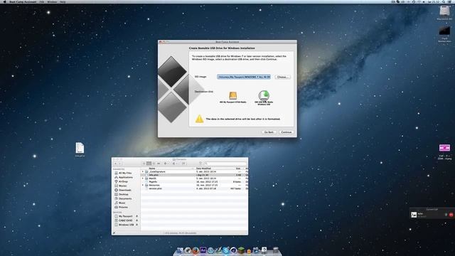Select Macintosh HD icon on desktop
Image resolution: width=455 pixels, height=256 pixels.
point(444,13)
